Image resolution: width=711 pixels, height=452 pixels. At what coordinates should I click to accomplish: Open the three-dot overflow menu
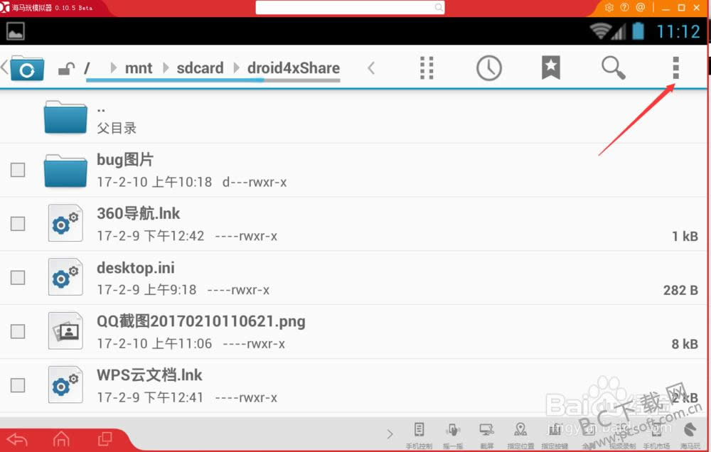(675, 68)
